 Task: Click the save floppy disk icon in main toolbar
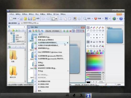pos(30,19)
